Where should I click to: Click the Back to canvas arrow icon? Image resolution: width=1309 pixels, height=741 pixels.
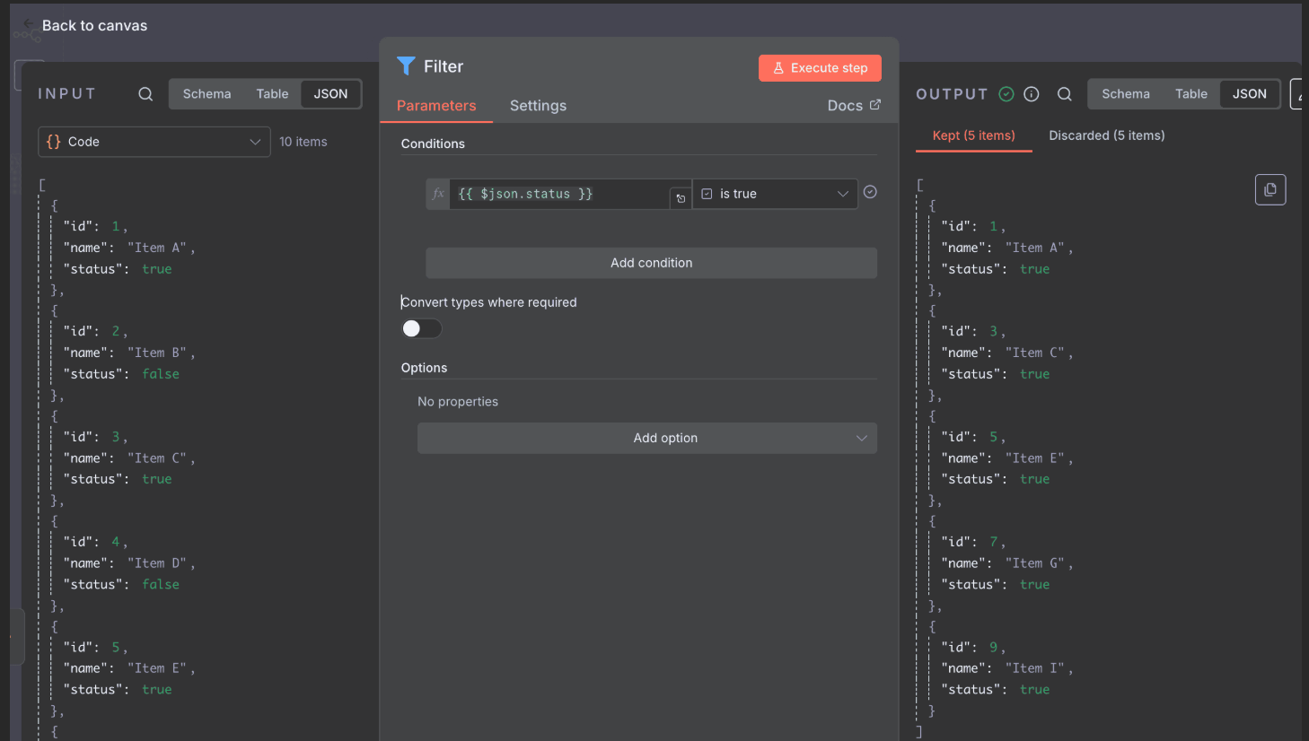point(29,24)
